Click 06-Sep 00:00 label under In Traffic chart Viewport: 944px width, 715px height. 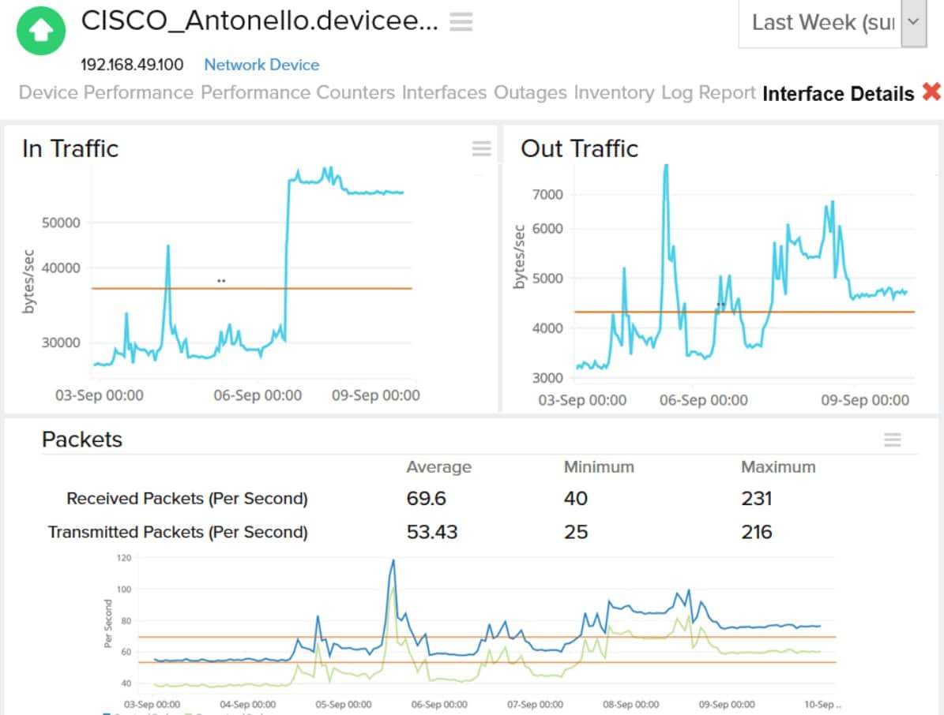coord(258,395)
